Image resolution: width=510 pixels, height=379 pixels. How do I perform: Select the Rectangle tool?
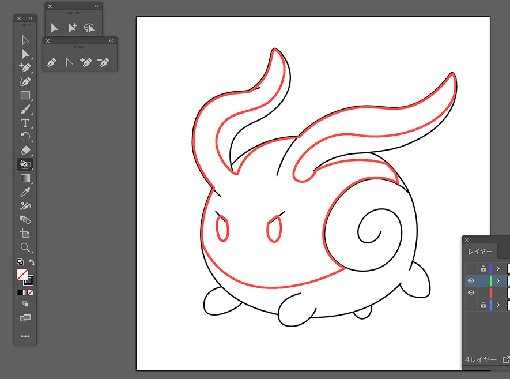[25, 95]
